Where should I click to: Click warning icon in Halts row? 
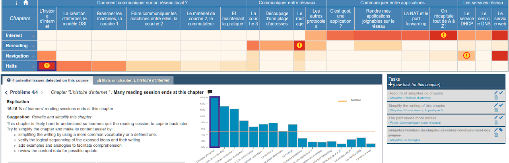click(47, 66)
